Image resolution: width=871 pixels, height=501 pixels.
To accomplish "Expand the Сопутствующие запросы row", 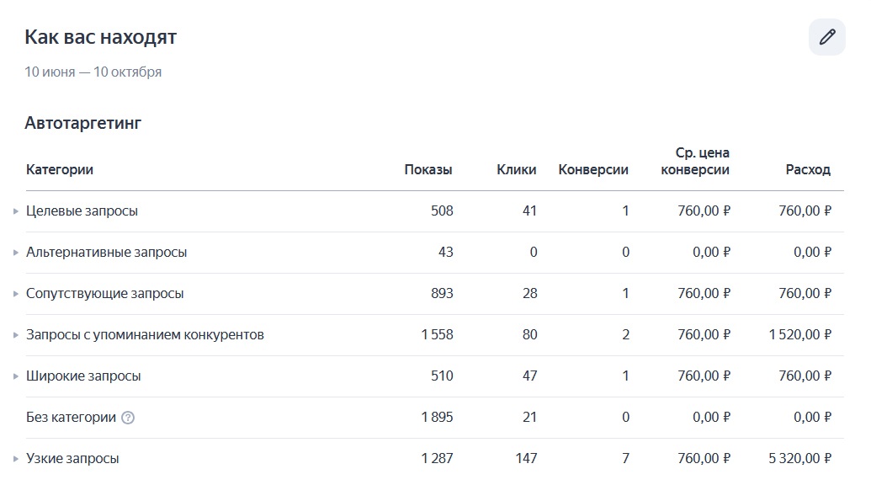I will click(16, 294).
